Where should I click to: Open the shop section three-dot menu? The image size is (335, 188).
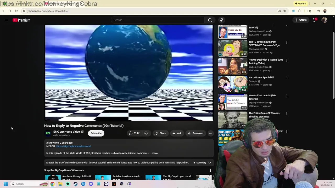210,170
